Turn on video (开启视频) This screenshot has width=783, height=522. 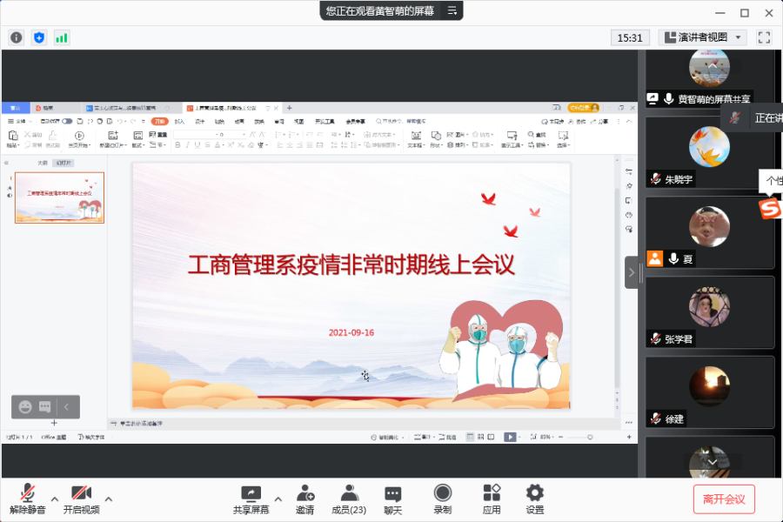pyautogui.click(x=81, y=499)
